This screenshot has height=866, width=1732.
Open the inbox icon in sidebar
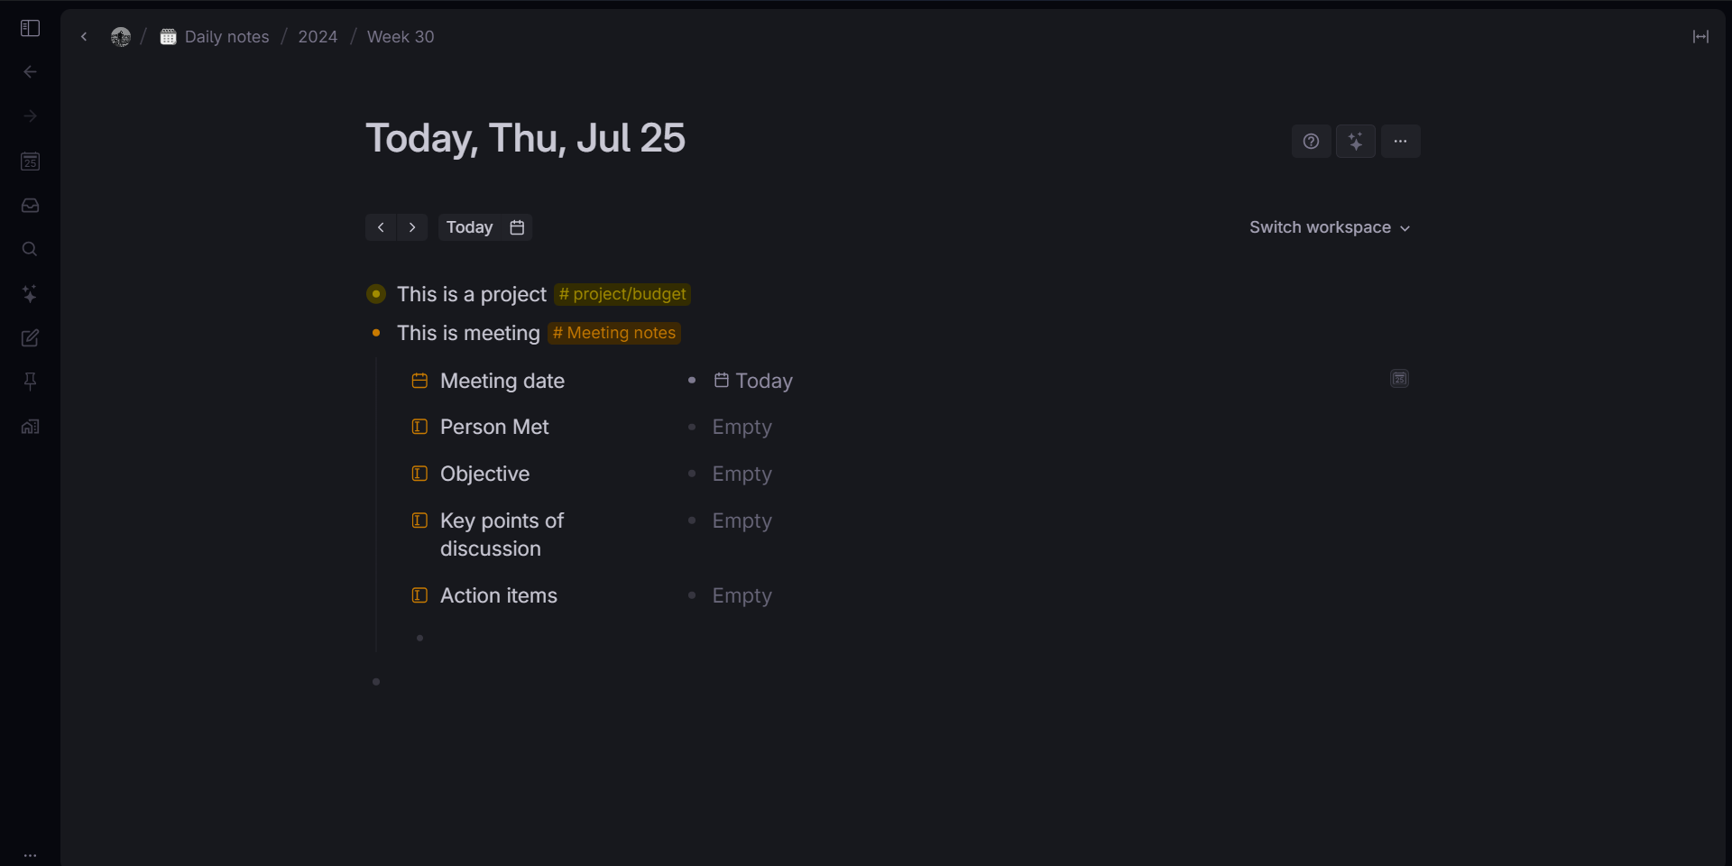pyautogui.click(x=30, y=206)
